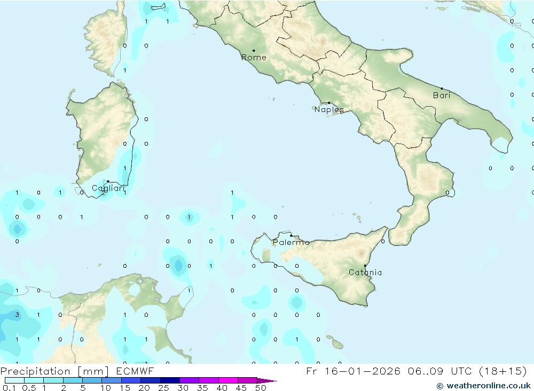Click the Palermo city label
Image resolution: width=534 pixels, height=391 pixels.
pos(291,242)
